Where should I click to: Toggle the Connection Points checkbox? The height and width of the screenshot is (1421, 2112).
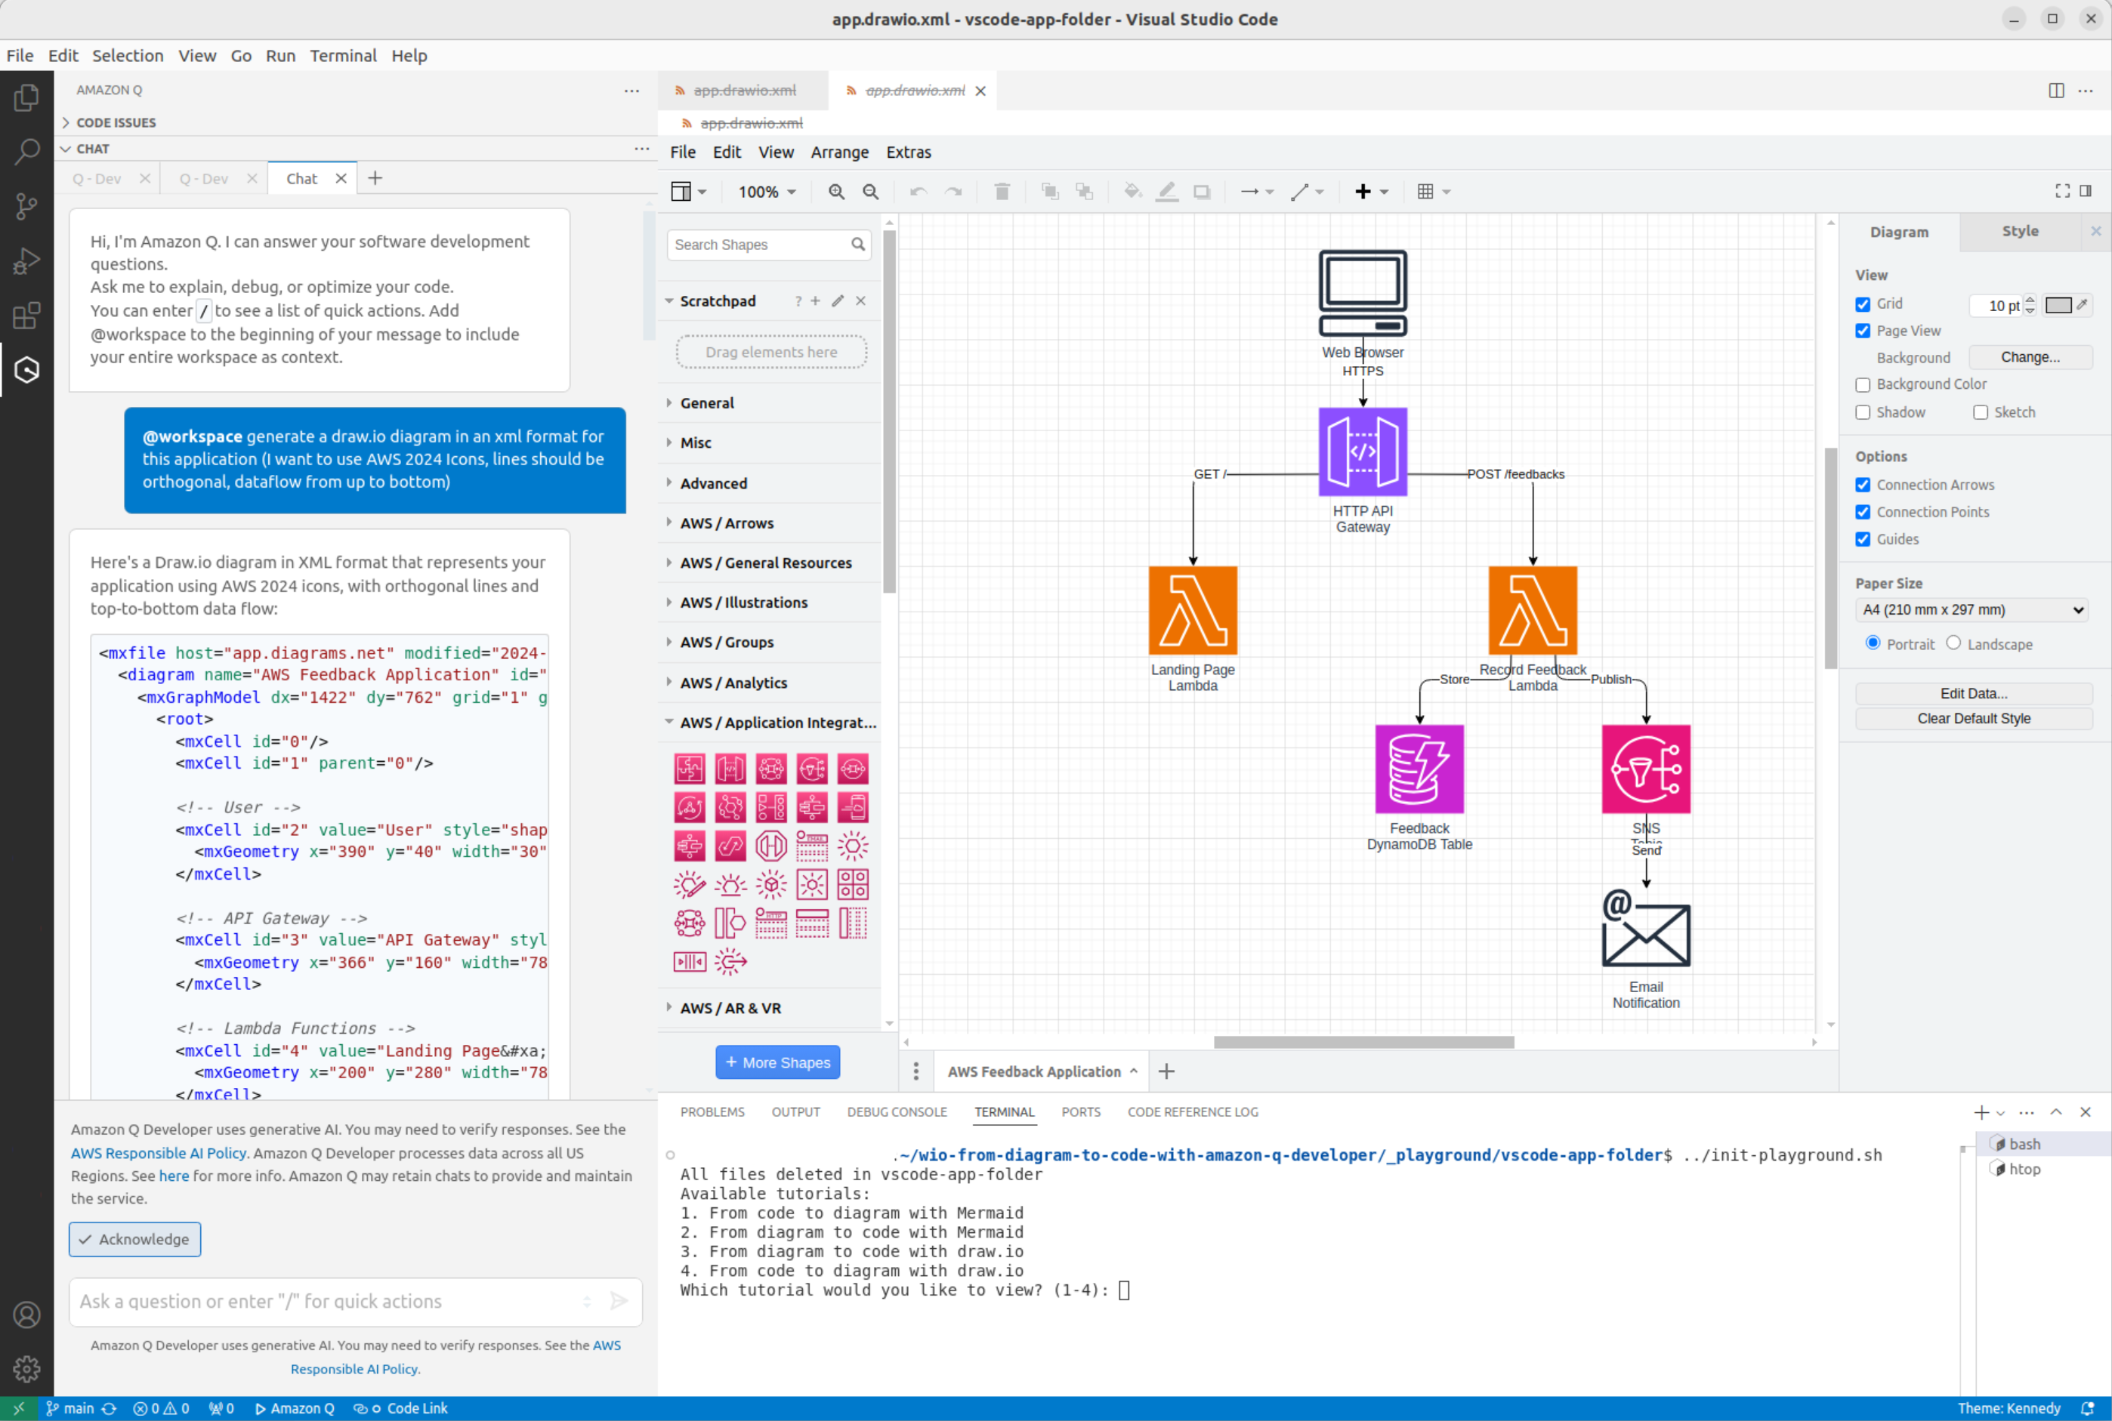coord(1863,512)
